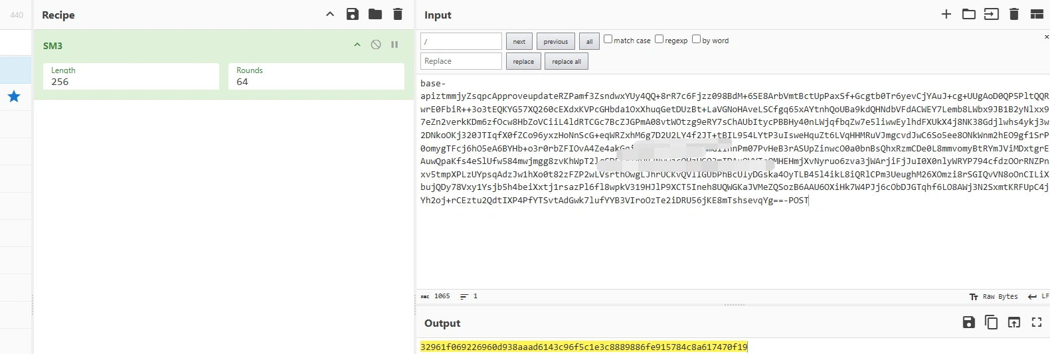Click the replace all button
Screen dimensions: 1050x354
pos(567,62)
